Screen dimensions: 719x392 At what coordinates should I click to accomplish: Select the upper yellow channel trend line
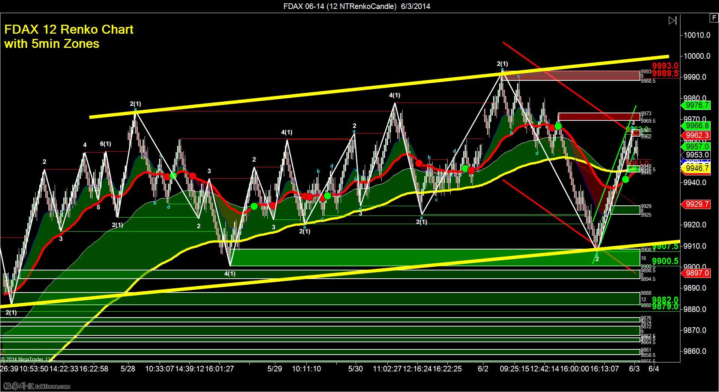(379, 87)
